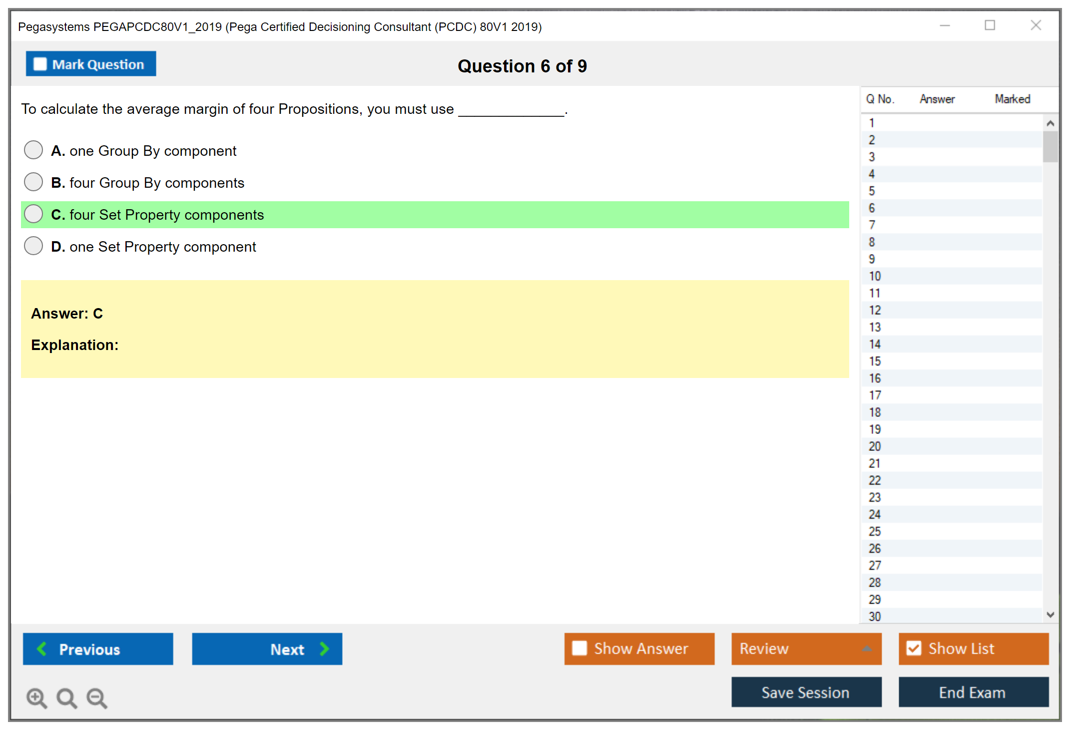
Task: Select option A one Group By component
Action: click(x=33, y=150)
